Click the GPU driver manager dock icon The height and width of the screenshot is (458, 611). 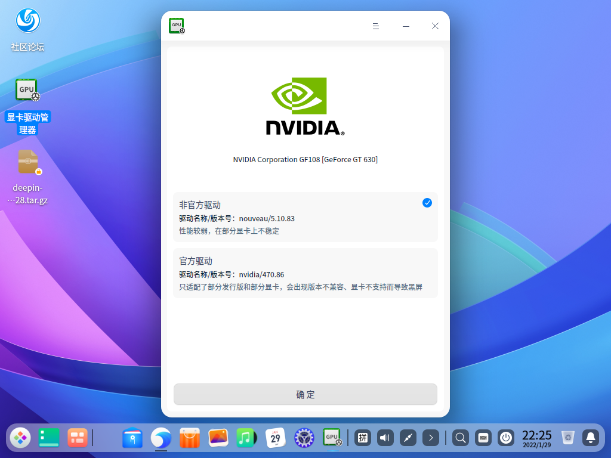coord(332,438)
